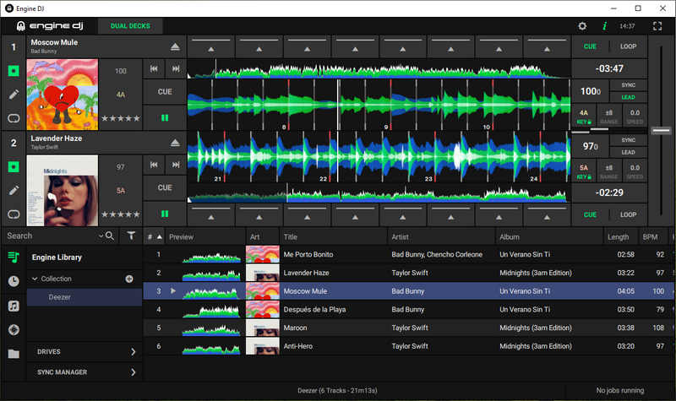Toggle 4A key lock on deck 1
The image size is (676, 401).
click(584, 117)
